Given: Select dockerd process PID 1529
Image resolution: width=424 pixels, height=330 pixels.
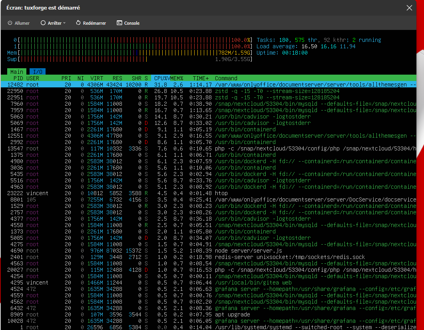Looking at the screenshot, I should point(209,206).
